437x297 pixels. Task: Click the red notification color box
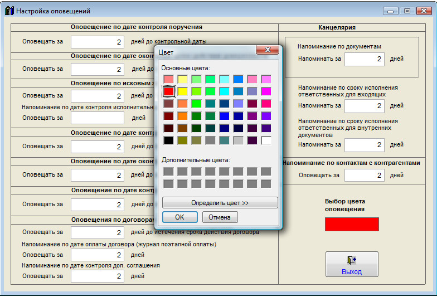click(x=352, y=224)
